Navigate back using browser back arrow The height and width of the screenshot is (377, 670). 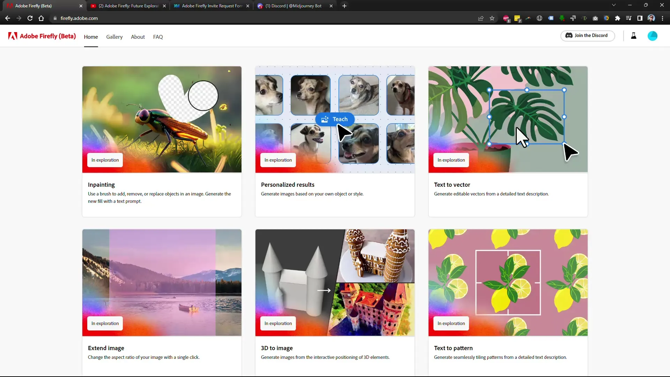click(8, 19)
